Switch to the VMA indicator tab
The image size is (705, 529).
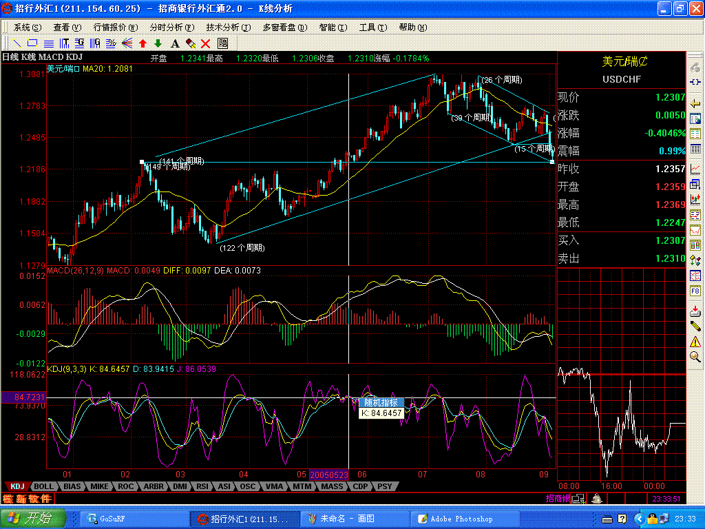(274, 486)
